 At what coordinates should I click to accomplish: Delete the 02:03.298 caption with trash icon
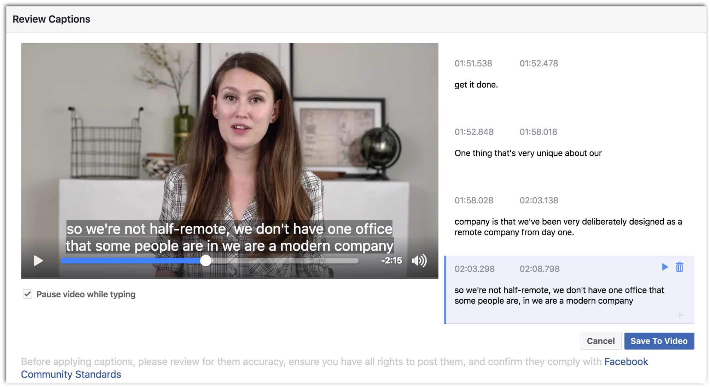tap(679, 267)
